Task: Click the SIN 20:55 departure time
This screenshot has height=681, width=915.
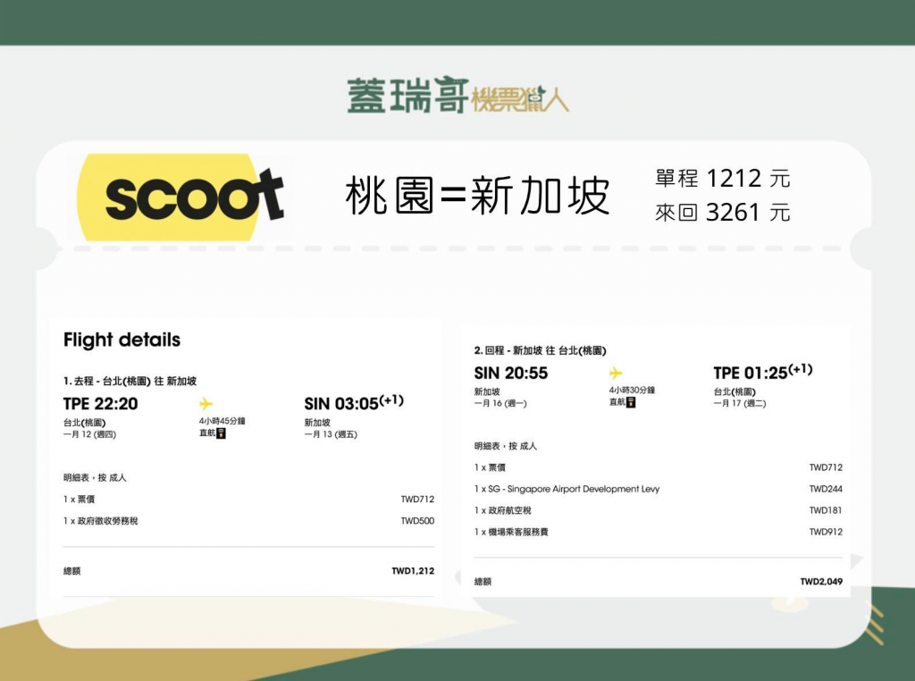Action: click(510, 373)
